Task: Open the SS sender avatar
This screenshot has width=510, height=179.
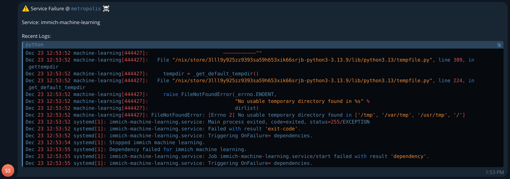Action: (x=8, y=171)
